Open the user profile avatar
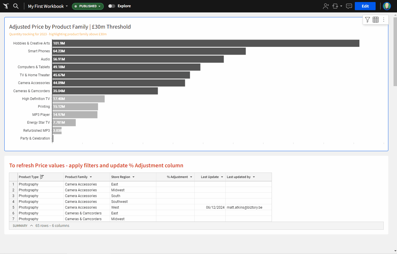 pos(387,6)
